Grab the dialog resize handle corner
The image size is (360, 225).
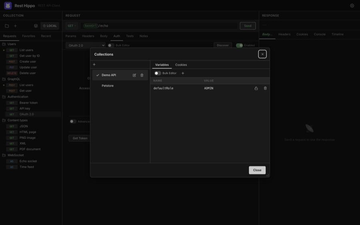coord(268,175)
